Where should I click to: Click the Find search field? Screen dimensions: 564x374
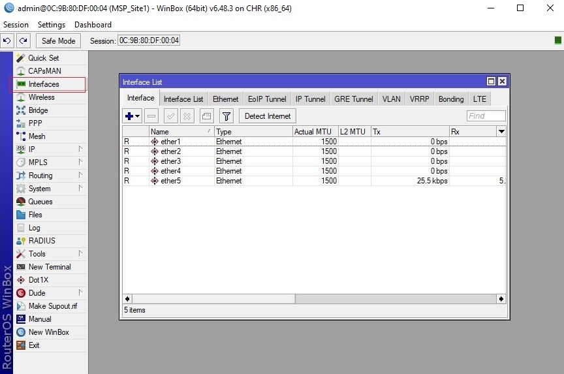point(486,116)
